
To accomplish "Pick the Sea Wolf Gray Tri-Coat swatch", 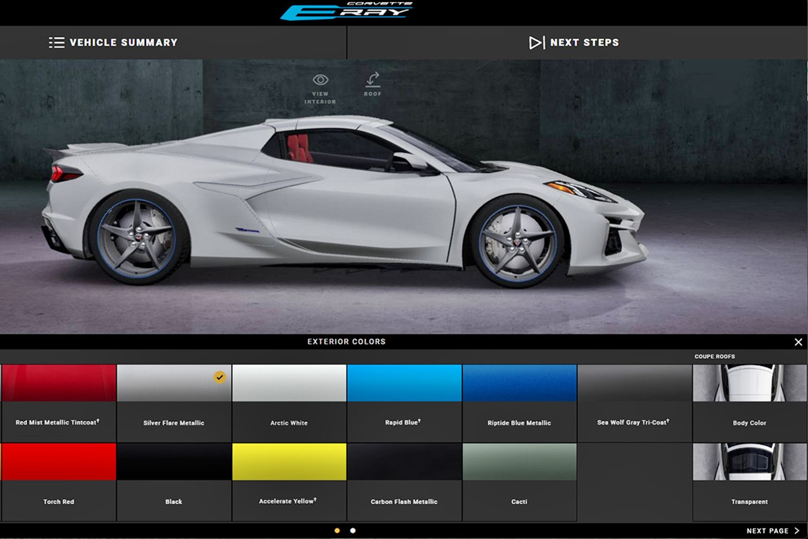I will 634,383.
